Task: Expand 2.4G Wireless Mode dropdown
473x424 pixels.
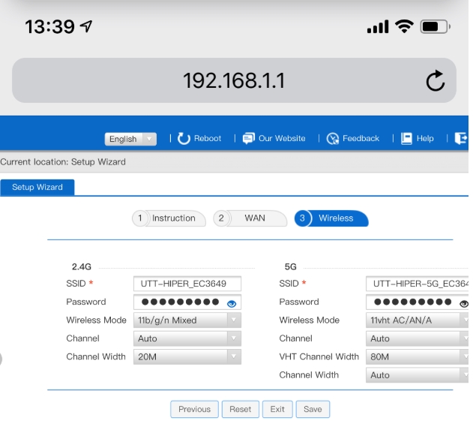Action: point(187,320)
